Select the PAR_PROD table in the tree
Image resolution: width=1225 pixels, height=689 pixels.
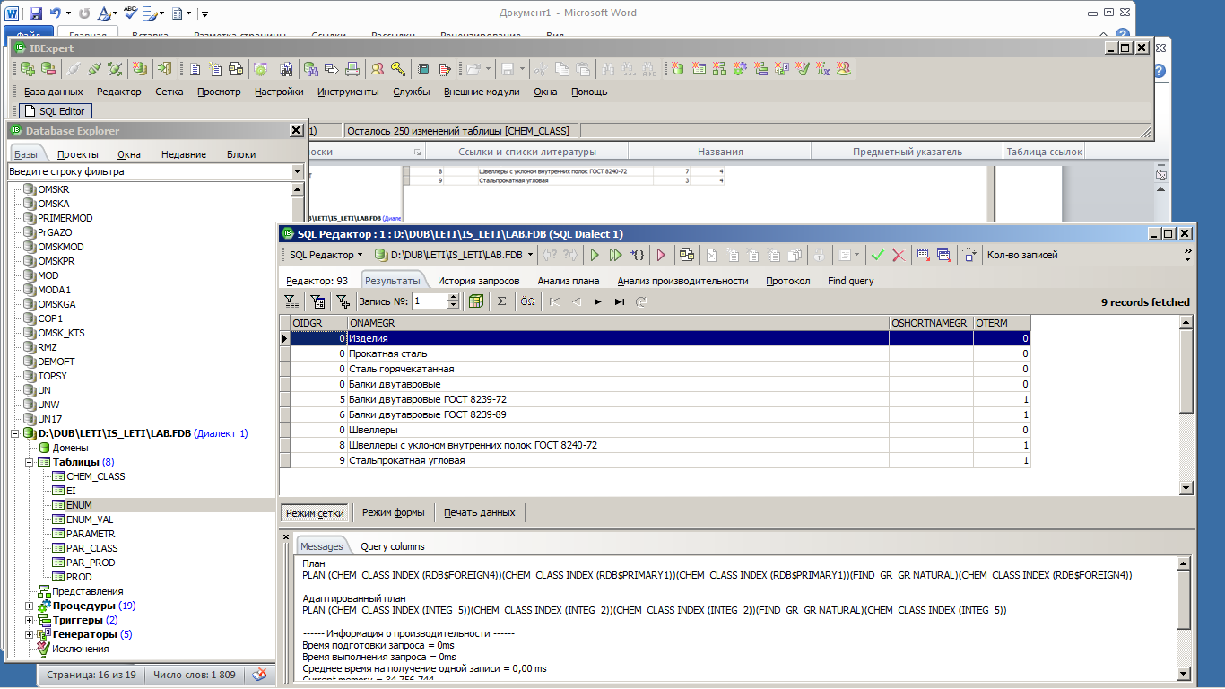[x=91, y=563]
